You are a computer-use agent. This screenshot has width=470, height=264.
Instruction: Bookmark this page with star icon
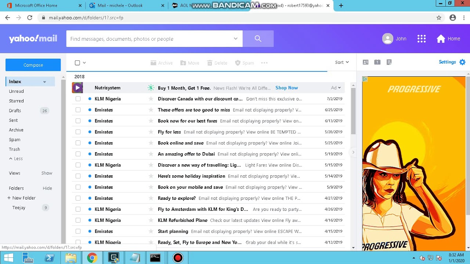(439, 18)
